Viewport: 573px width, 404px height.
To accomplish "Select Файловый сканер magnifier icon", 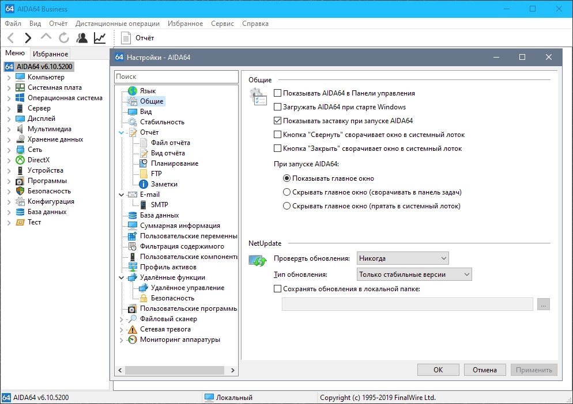I will click(x=132, y=319).
